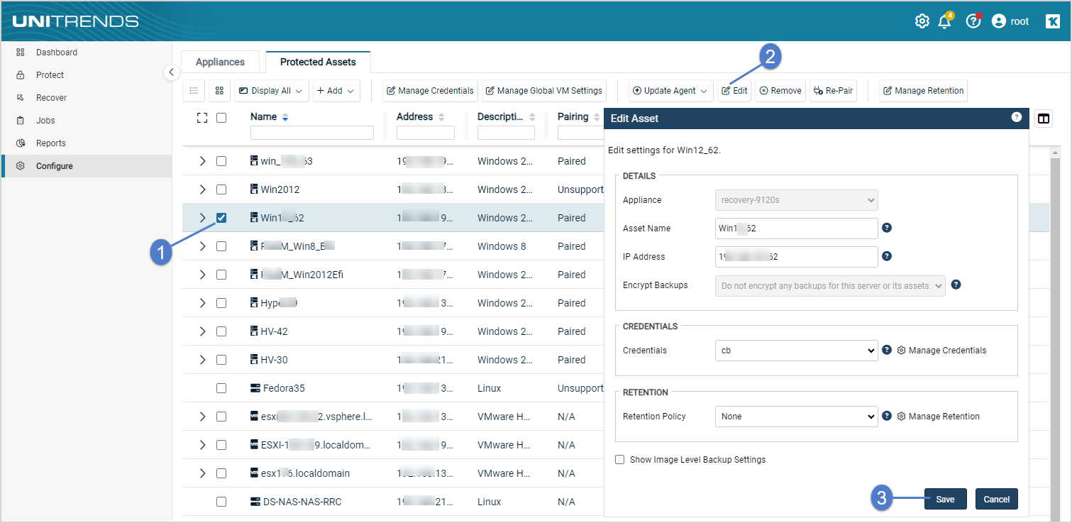Click the Kaseya K icon in the header
1072x523 pixels.
tap(1053, 21)
